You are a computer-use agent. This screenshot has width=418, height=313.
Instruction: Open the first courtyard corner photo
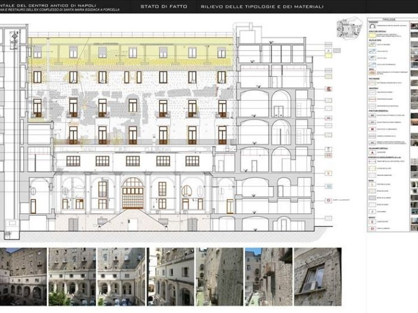point(23,277)
